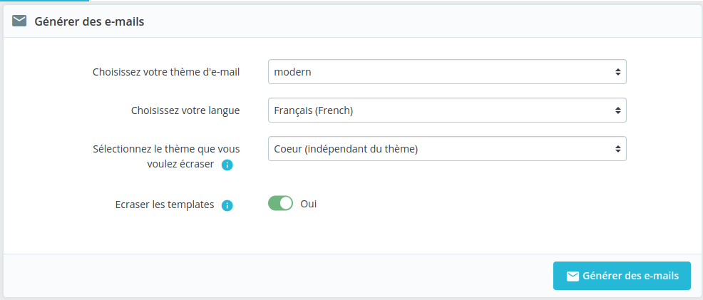703x300 pixels.
Task: Click the Ecraser les templates label text
Action: click(x=165, y=204)
